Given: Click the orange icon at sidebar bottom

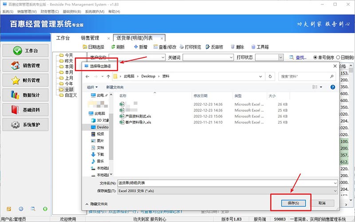Looking at the screenshot, I should click(9, 209).
